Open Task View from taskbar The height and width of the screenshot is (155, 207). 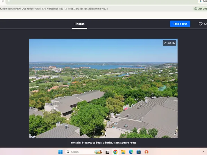(107, 152)
